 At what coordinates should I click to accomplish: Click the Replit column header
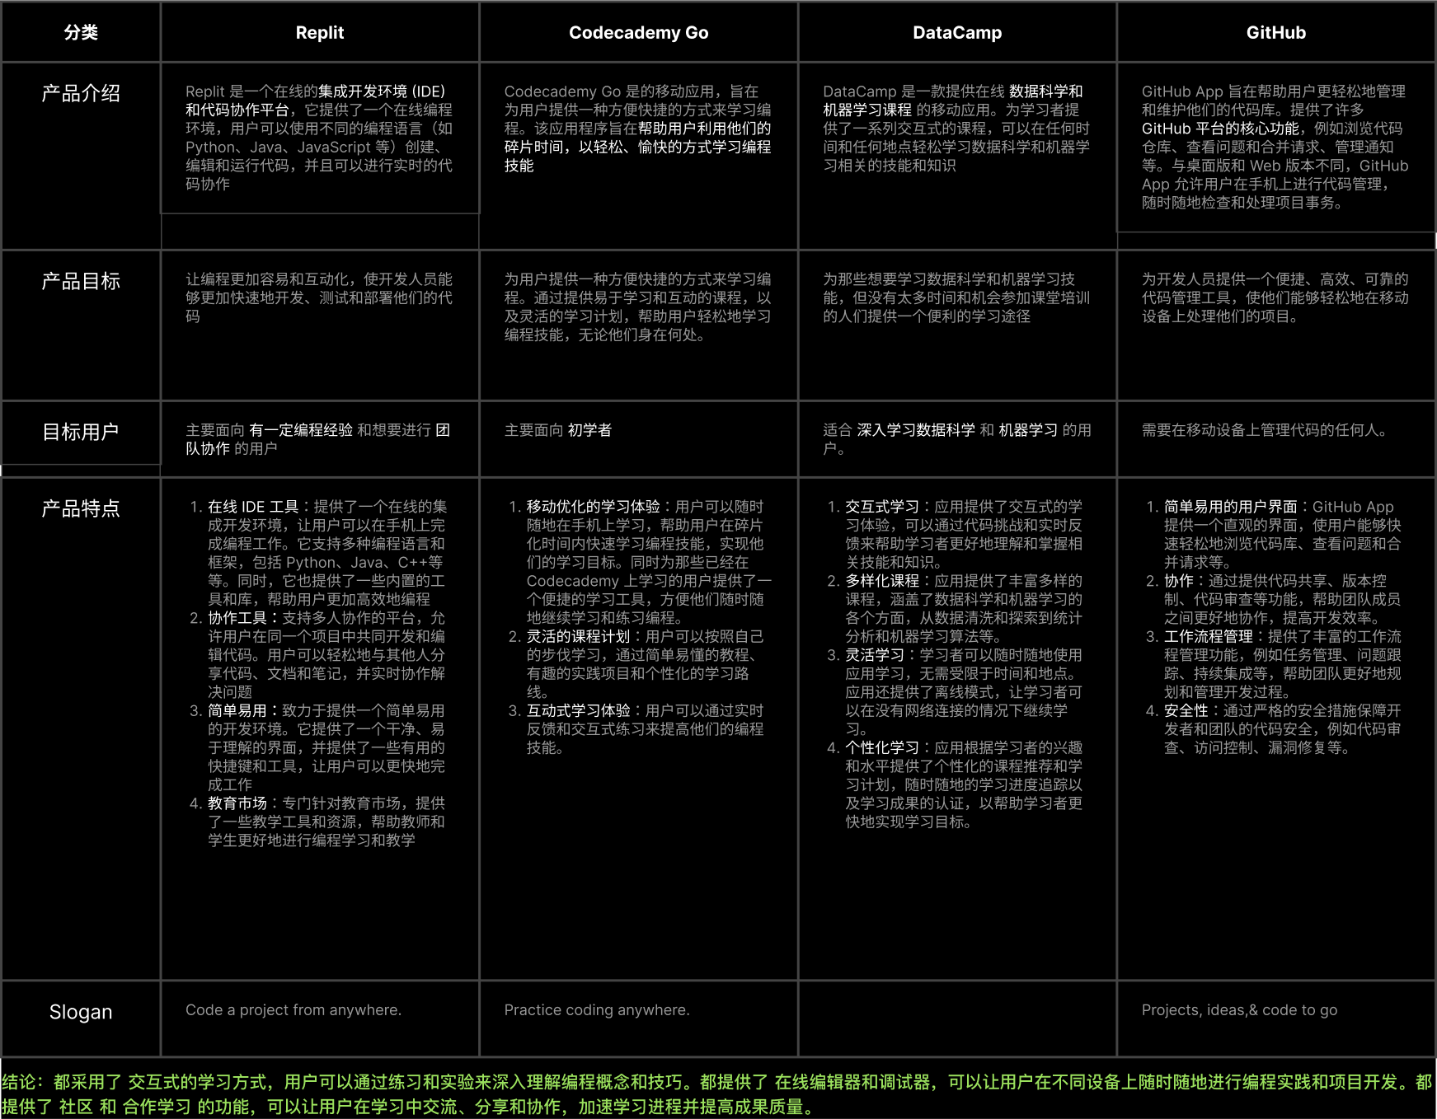(x=319, y=33)
